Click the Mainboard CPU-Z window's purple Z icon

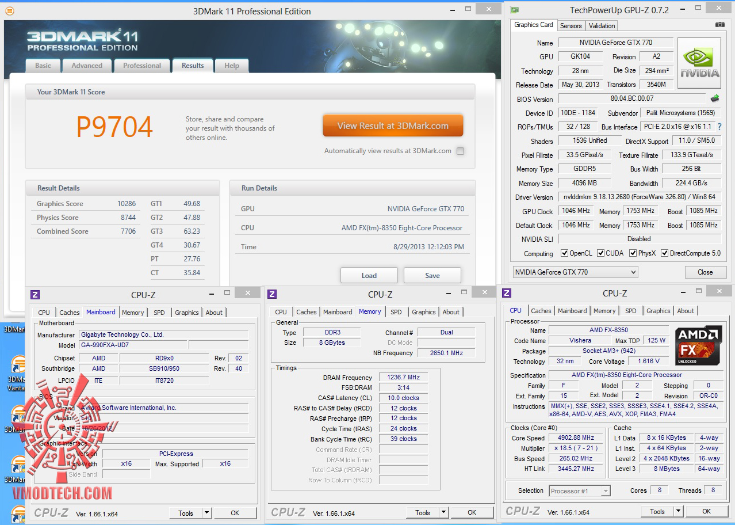click(35, 294)
